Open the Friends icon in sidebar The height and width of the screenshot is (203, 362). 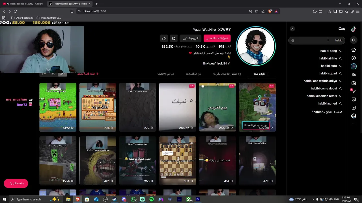point(354,75)
